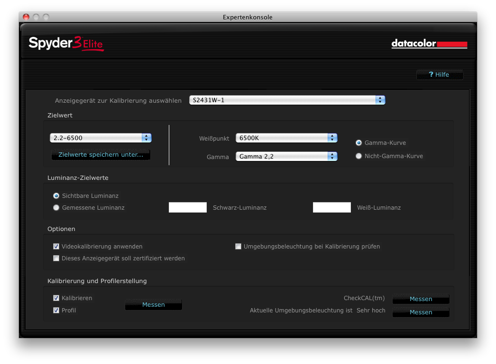This screenshot has width=496, height=364.
Task: Enable Umgebungsbeleuchtung bei Kalibrierung prüfen
Action: (239, 247)
